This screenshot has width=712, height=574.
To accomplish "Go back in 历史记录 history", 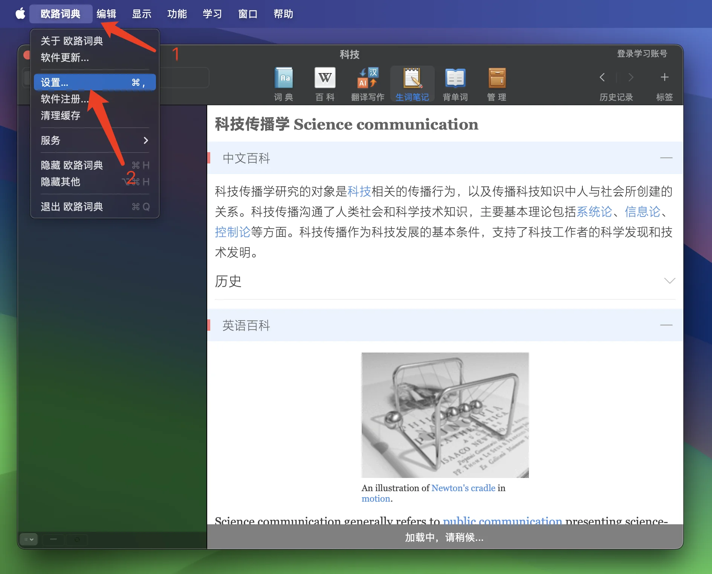I will point(602,77).
